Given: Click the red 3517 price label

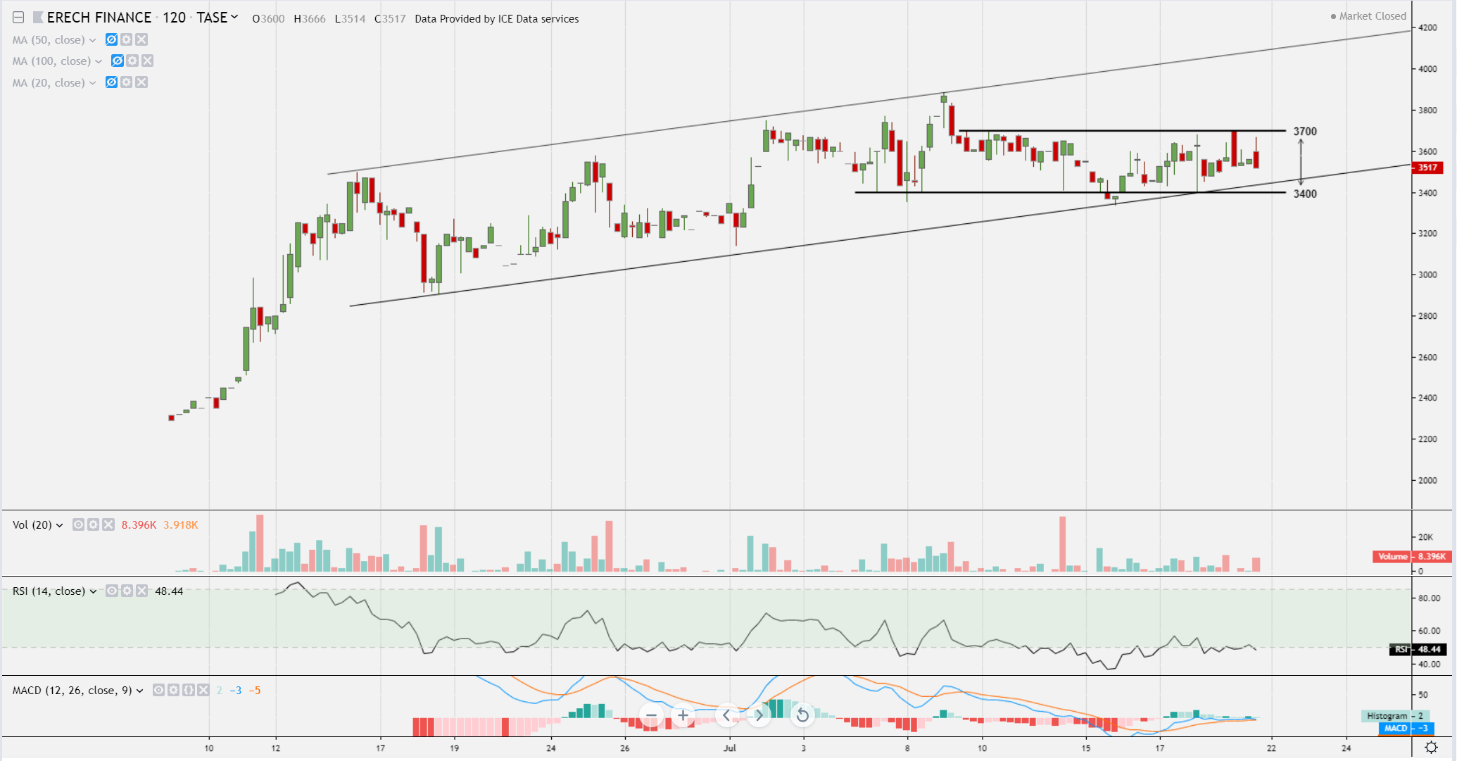Looking at the screenshot, I should click(1427, 168).
